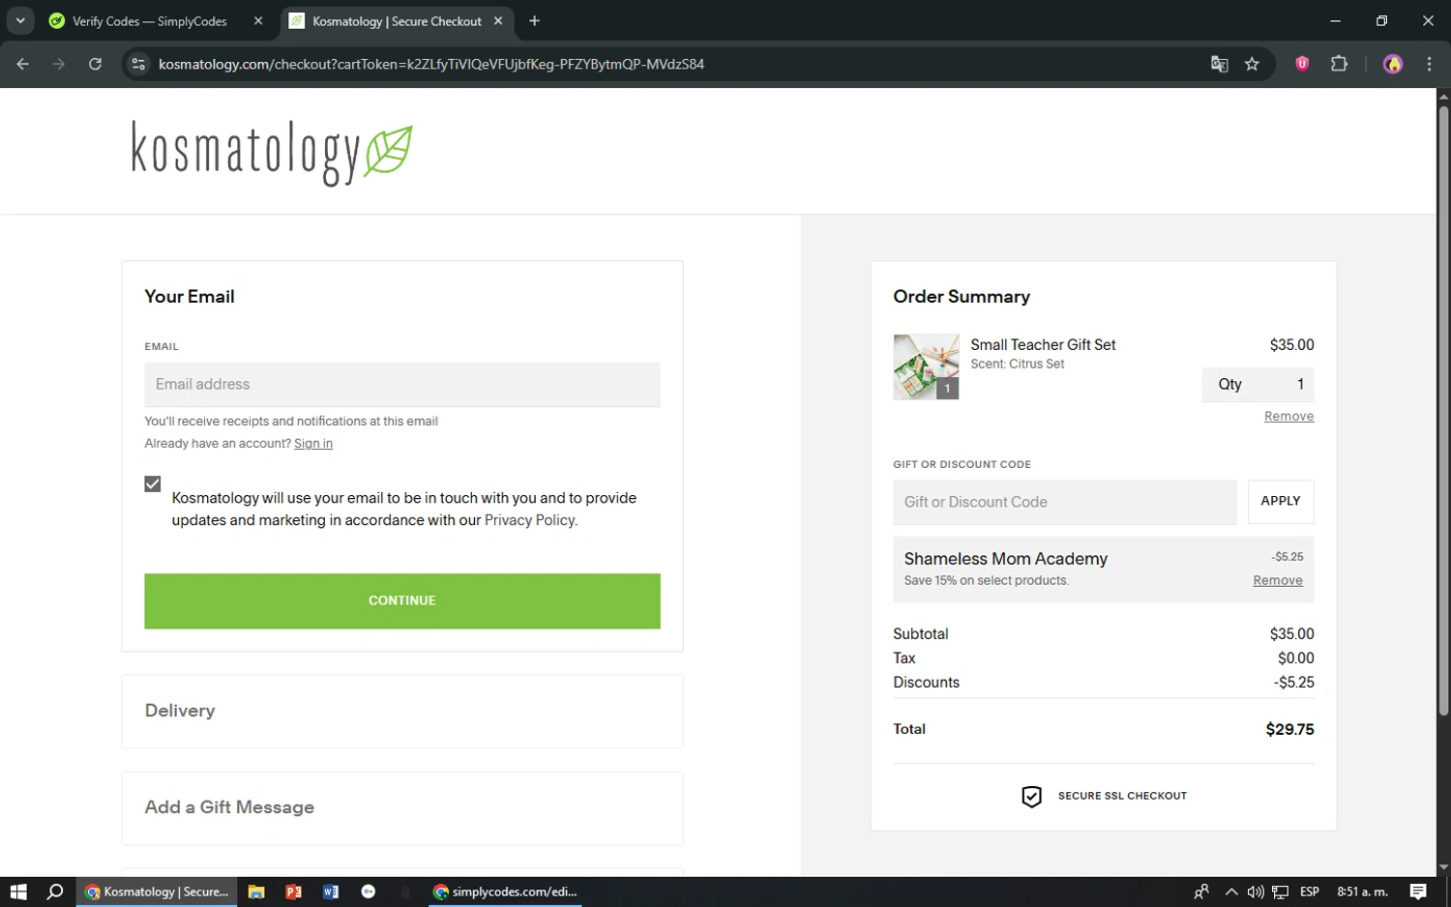Switch to the simplycodes.com Chrome taskbar window
The image size is (1451, 907).
(505, 892)
